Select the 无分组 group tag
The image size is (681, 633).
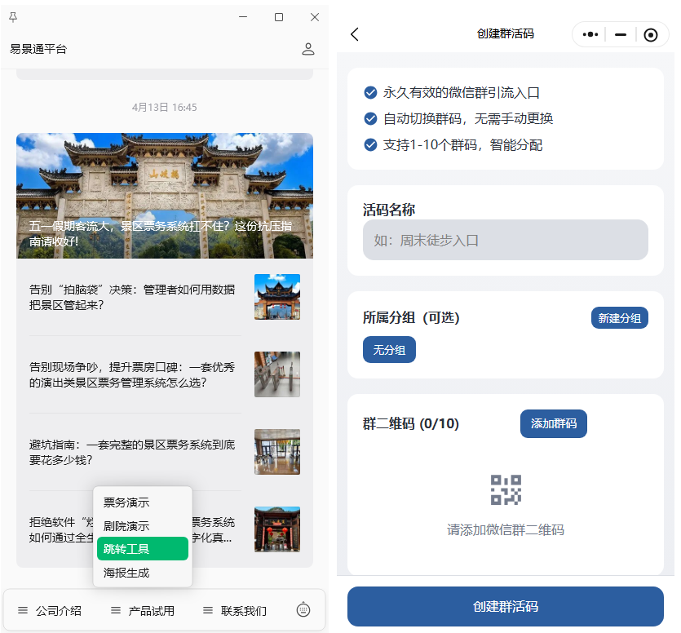tap(389, 349)
